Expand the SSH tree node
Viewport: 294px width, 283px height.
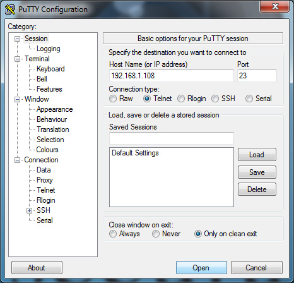(x=29, y=210)
